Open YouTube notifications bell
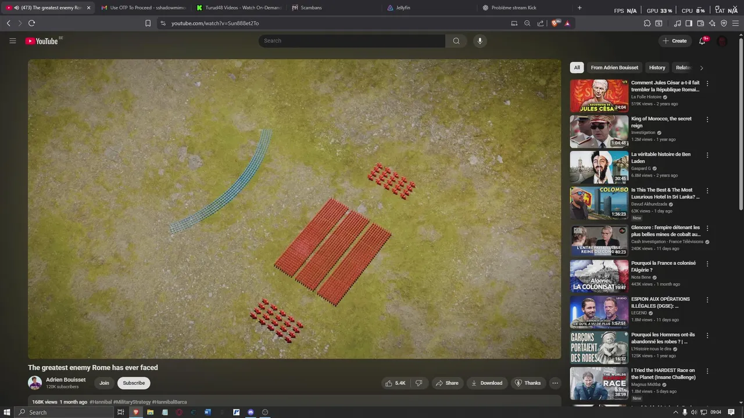 tap(702, 41)
